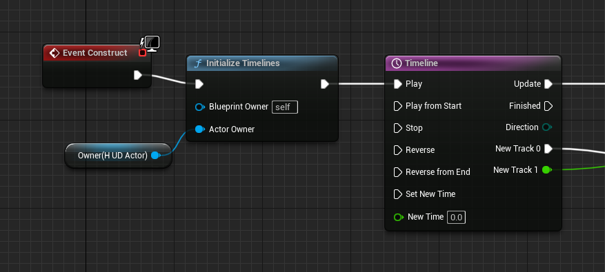Image resolution: width=605 pixels, height=272 pixels.
Task: Click the Finished execution output pin
Action: 548,106
